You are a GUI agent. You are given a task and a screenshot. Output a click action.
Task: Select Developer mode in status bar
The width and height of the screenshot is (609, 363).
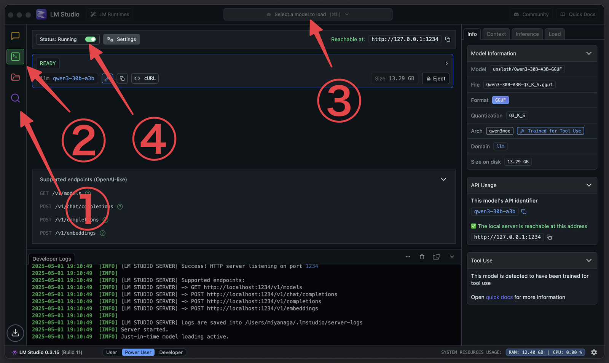pos(171,352)
